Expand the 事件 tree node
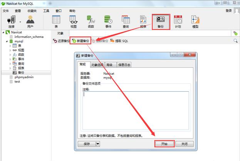Screen dimensions: 240x161 [10, 59]
